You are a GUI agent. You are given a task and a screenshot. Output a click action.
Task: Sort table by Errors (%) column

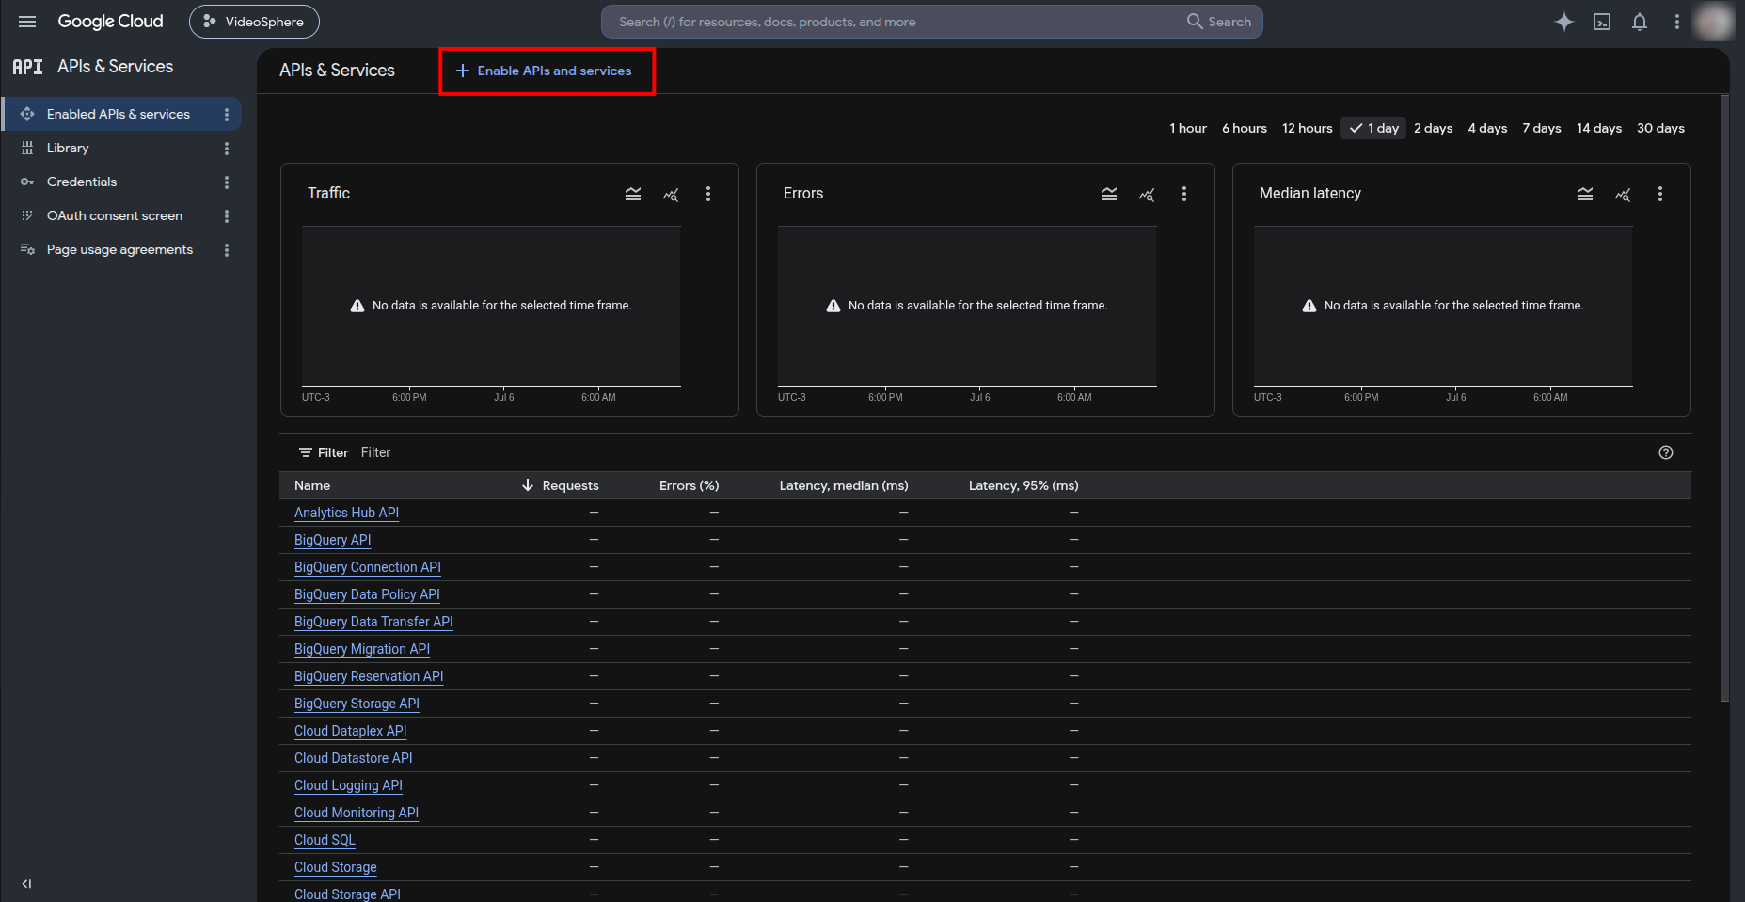(689, 485)
